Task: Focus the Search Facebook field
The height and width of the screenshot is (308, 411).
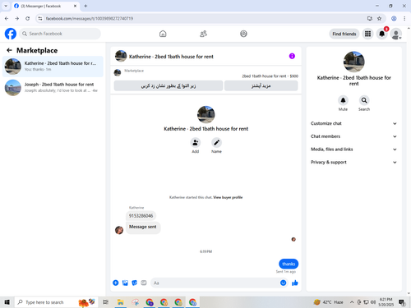Action: [60, 34]
